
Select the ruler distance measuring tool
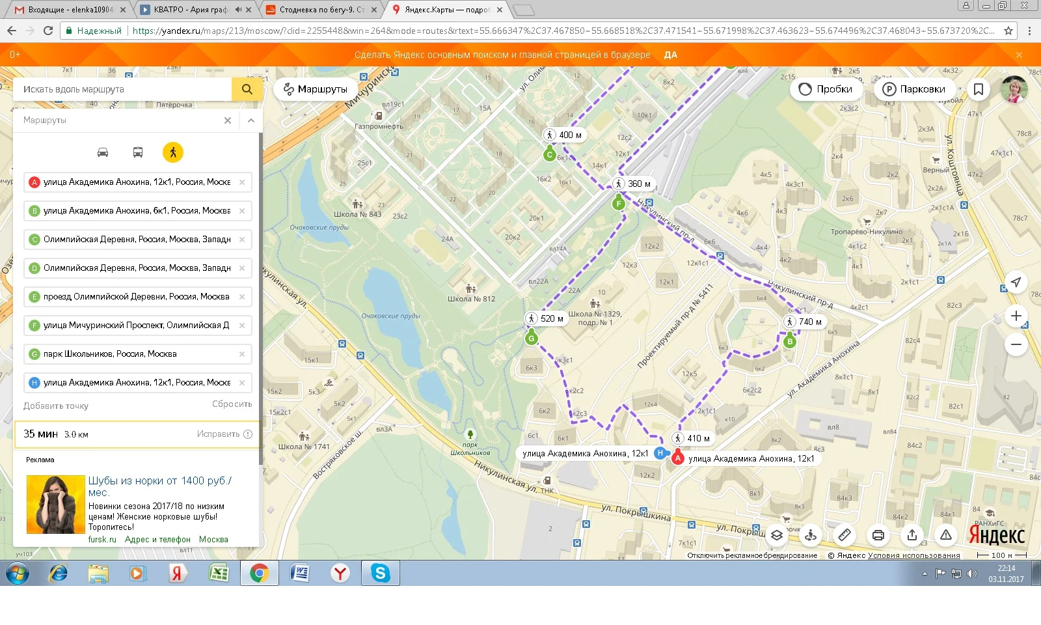845,535
